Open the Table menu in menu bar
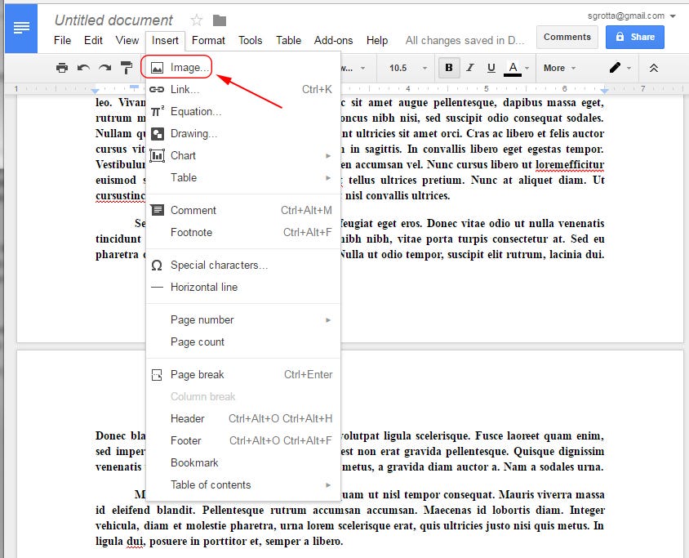Screen dimensions: 689x558 (288, 41)
